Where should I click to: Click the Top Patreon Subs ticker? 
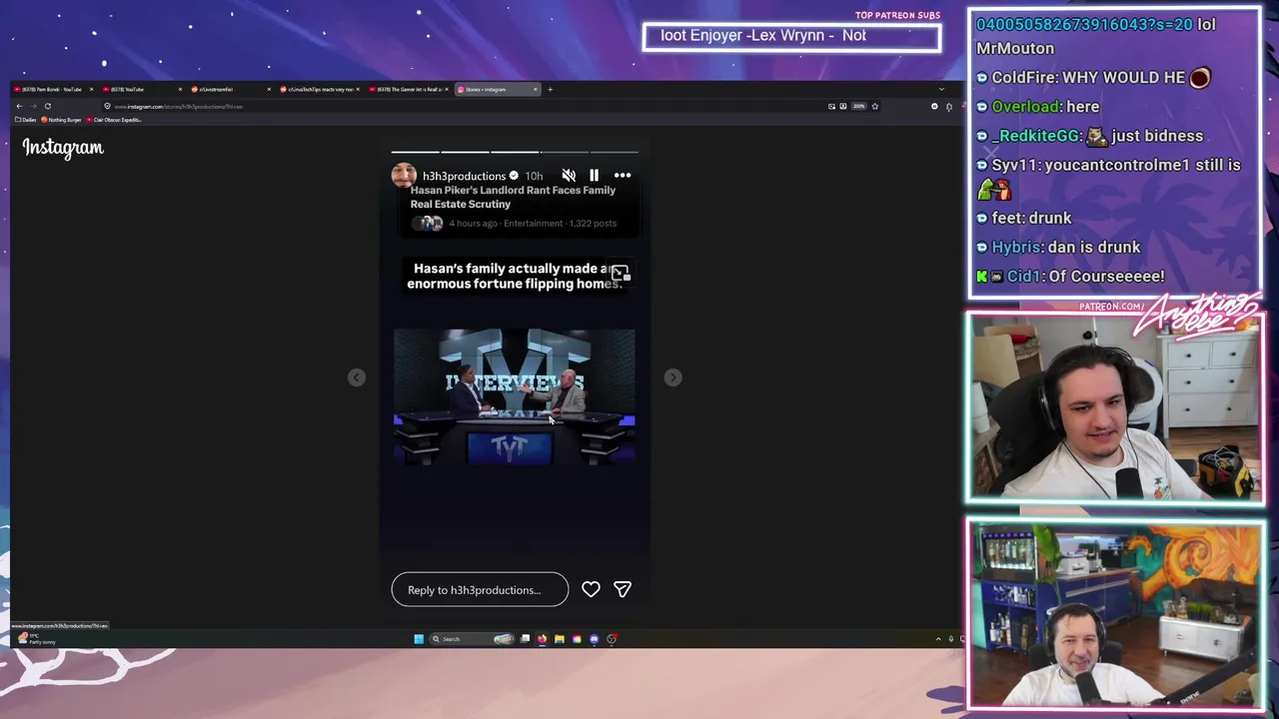tap(791, 37)
